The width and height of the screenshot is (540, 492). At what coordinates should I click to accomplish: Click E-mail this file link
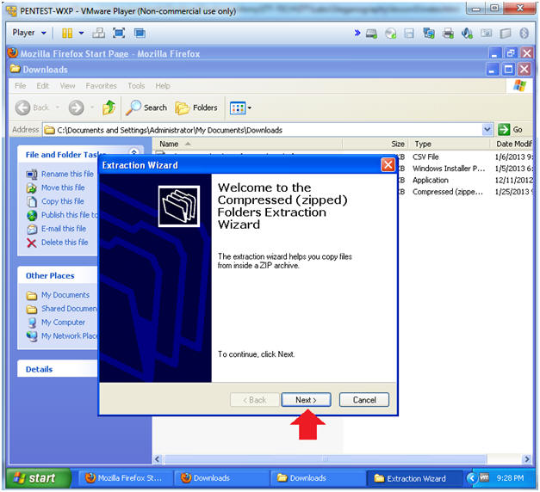[64, 229]
